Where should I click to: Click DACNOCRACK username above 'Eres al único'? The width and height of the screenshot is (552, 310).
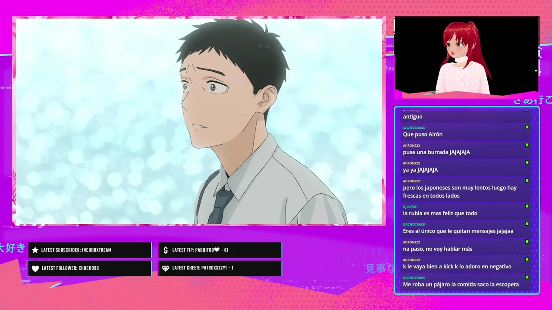click(x=414, y=224)
